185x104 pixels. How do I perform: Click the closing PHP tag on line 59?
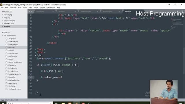tap(36, 93)
